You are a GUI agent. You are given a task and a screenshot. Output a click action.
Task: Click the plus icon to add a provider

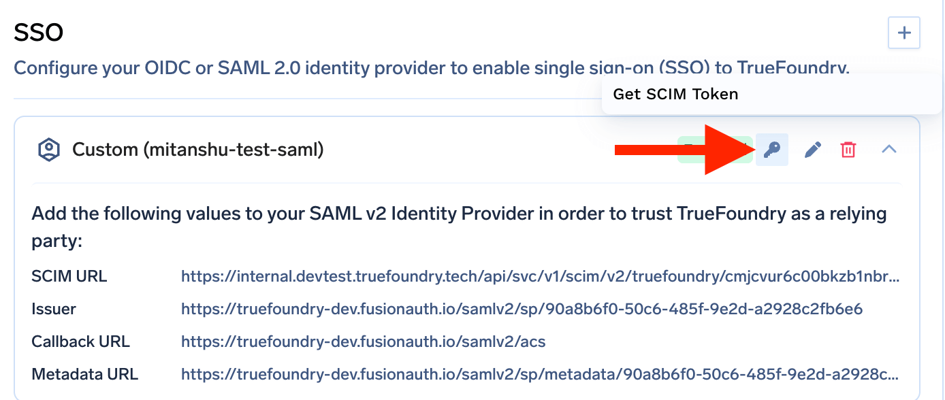904,32
